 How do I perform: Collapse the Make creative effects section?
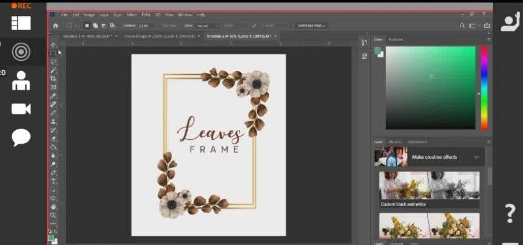tap(476, 157)
